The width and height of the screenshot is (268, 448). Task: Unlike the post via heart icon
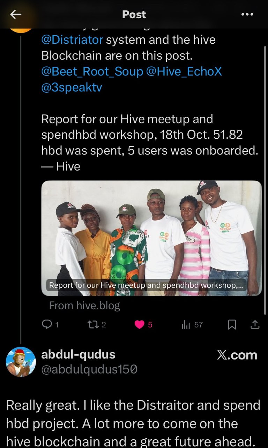click(x=140, y=325)
